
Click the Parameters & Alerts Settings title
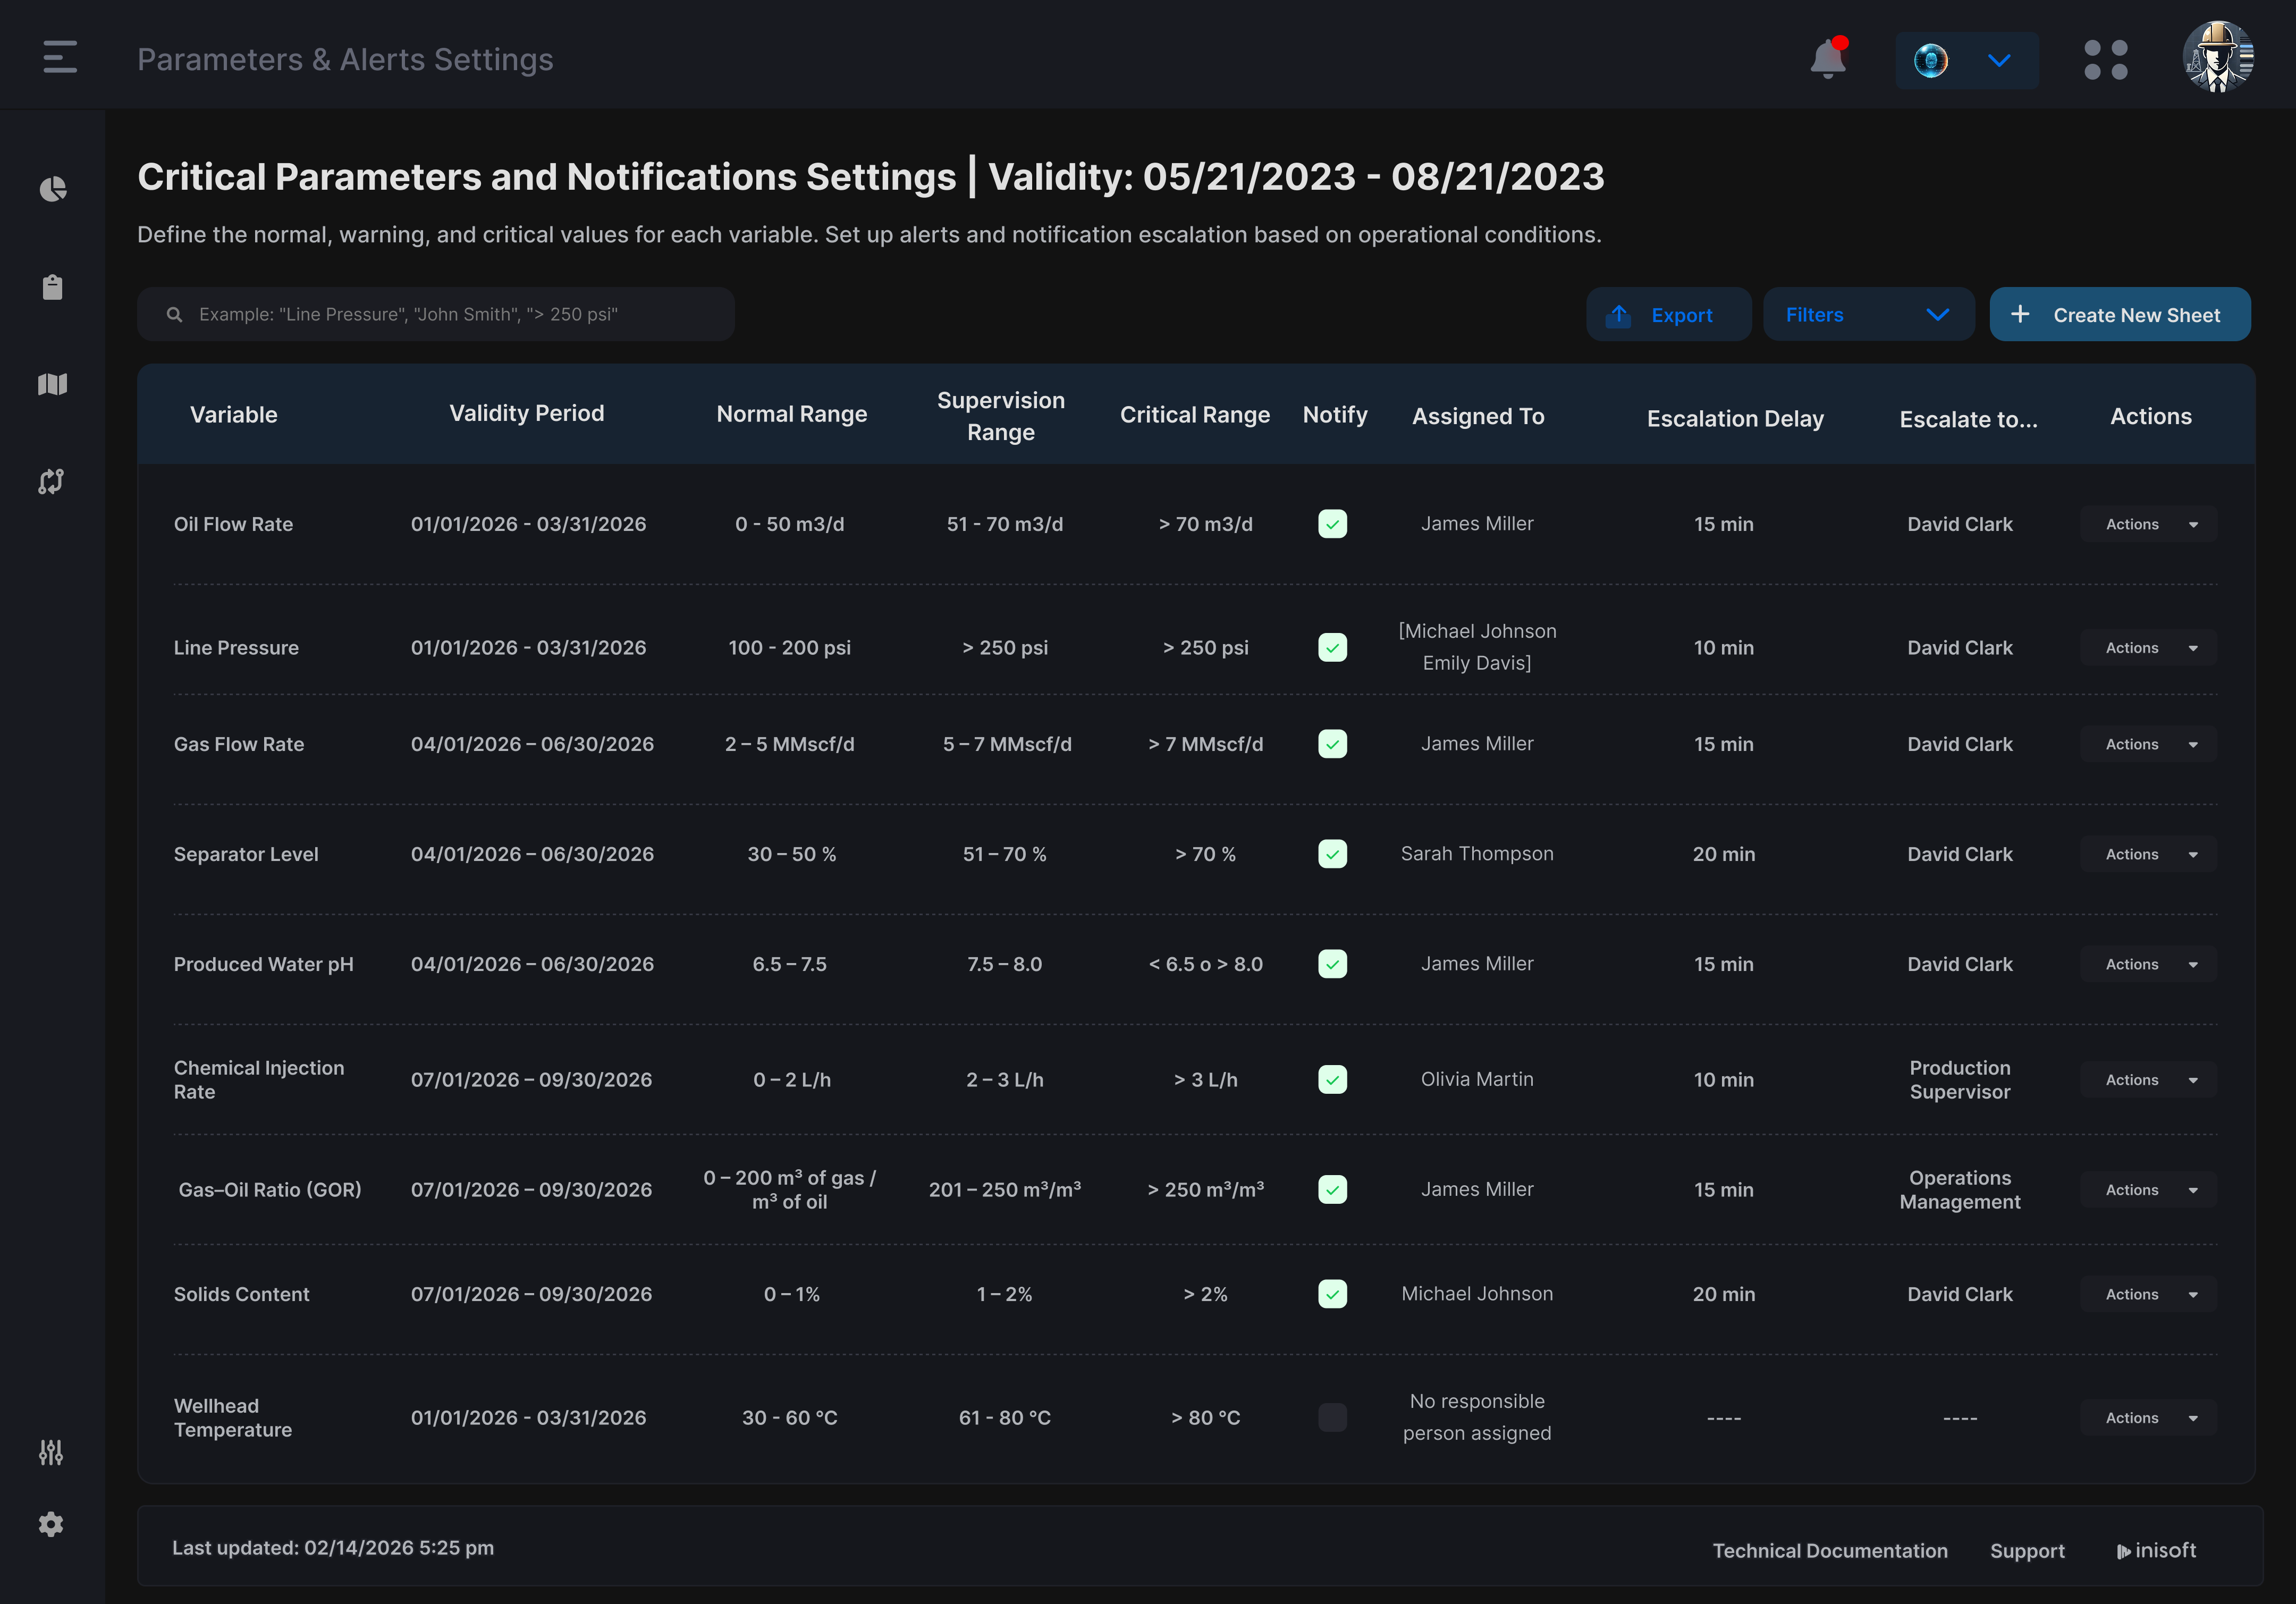point(345,59)
